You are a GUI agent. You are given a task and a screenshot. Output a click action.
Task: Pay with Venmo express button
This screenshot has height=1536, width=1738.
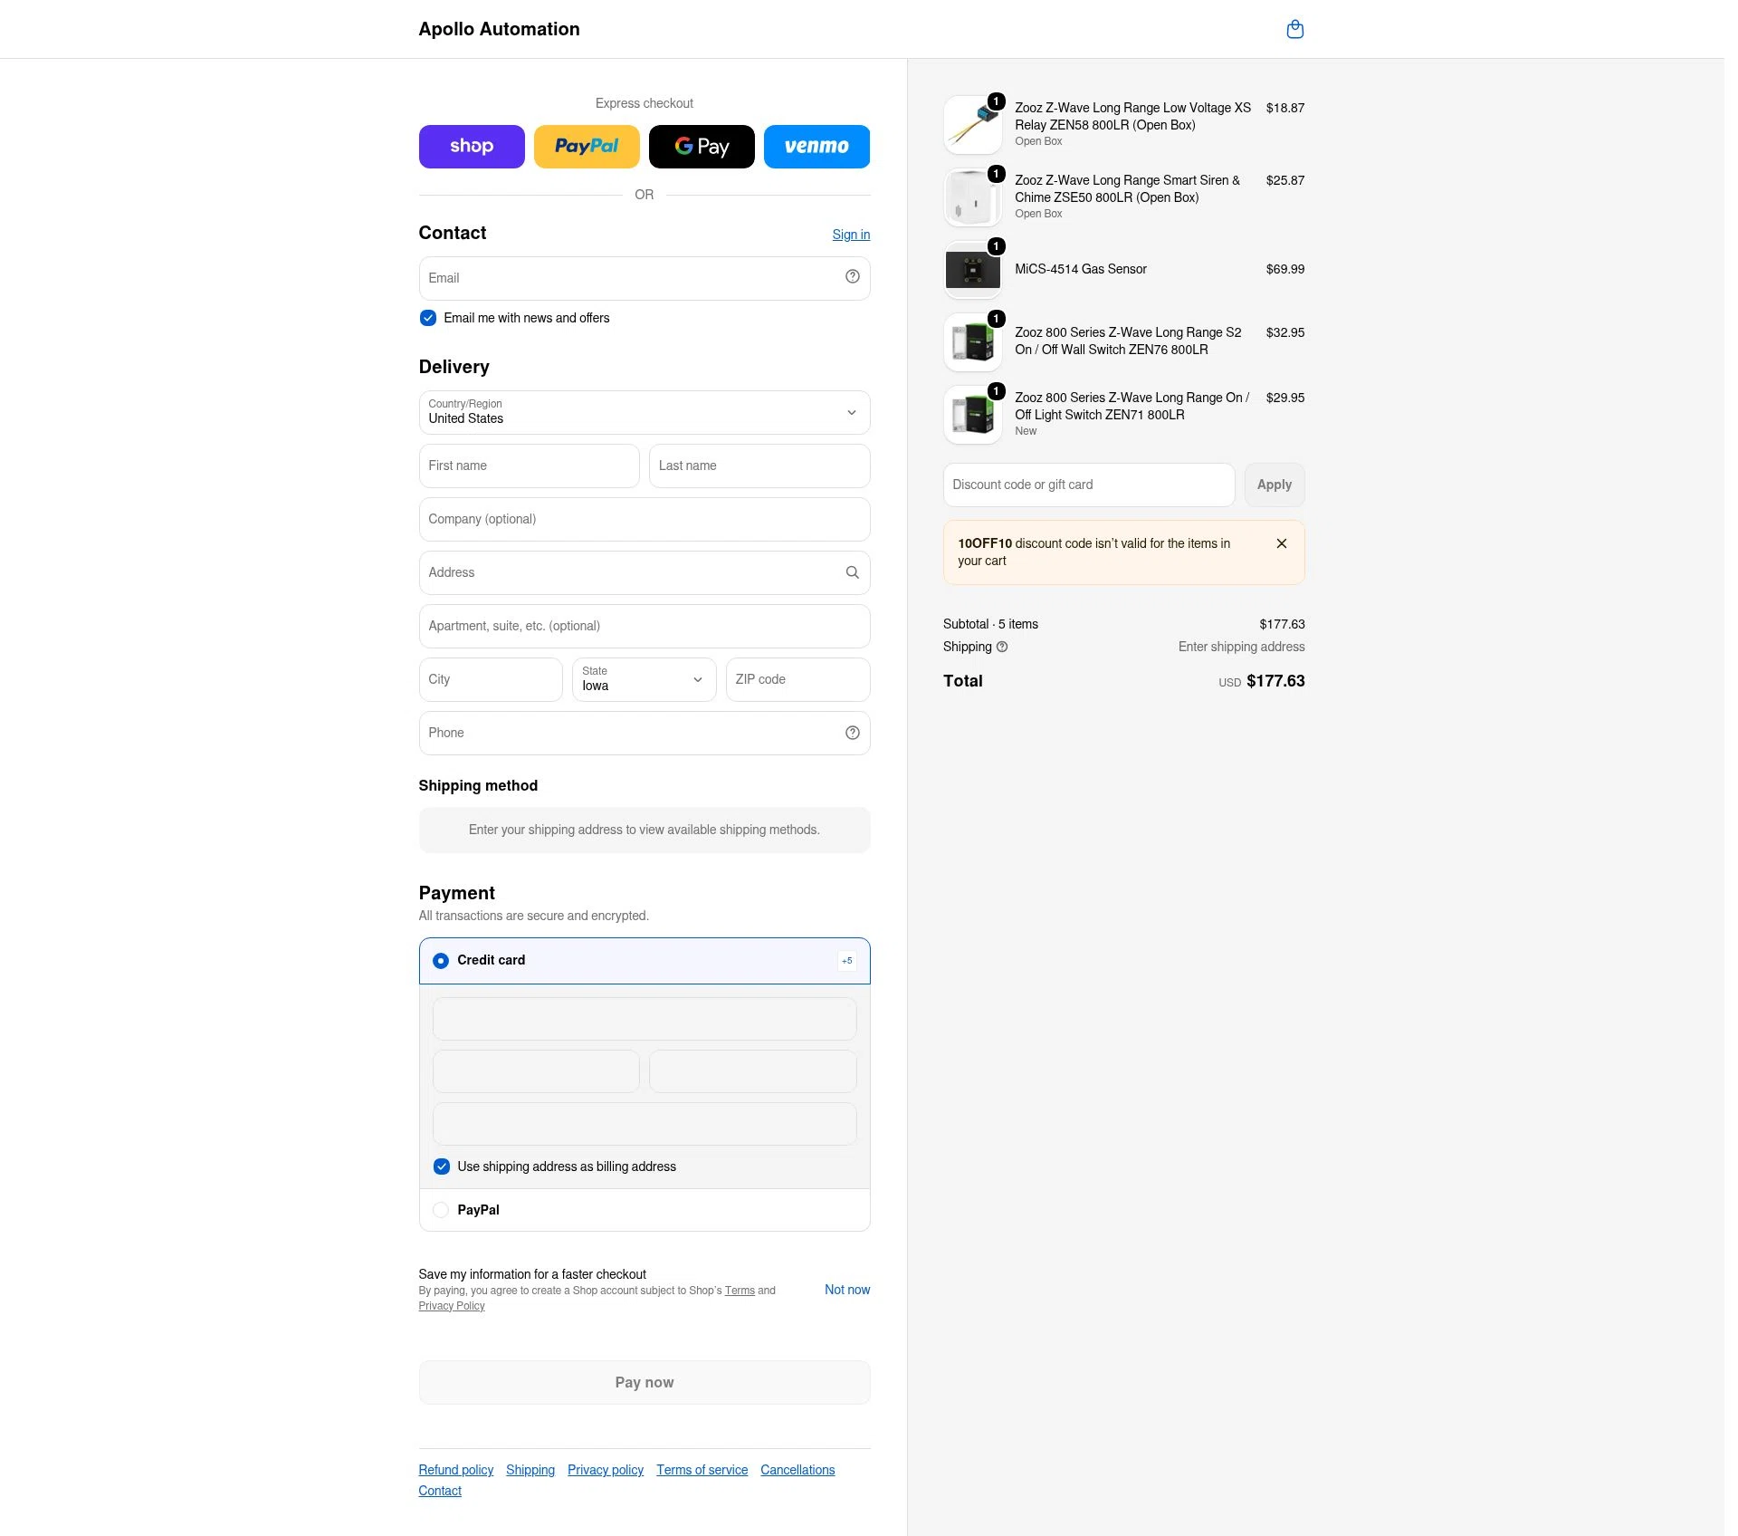(x=816, y=147)
